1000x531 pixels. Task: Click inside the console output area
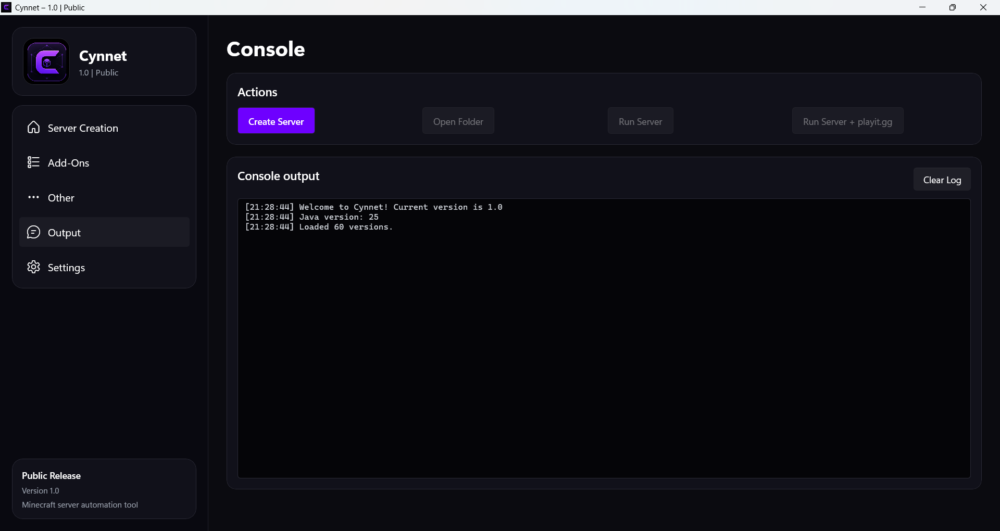(x=604, y=338)
